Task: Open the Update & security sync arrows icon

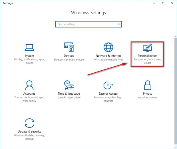Action: (29, 123)
